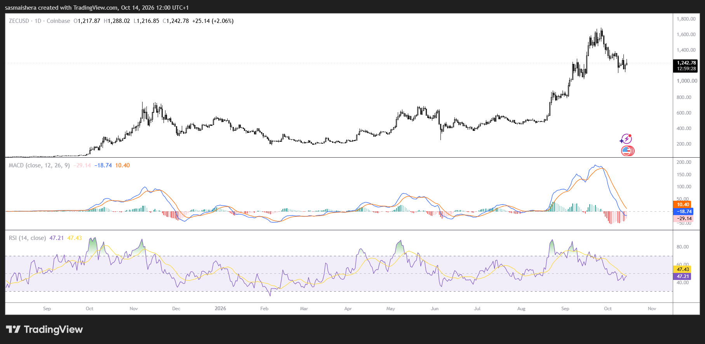Click the 600.00 price axis label
705x344 pixels.
pos(684,113)
